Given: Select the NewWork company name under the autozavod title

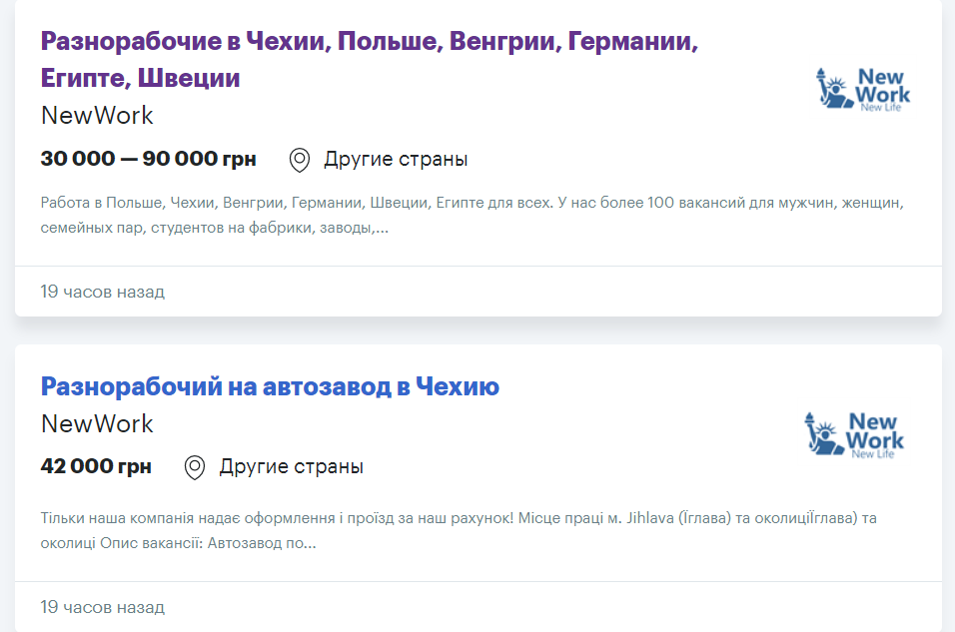Looking at the screenshot, I should point(97,423).
